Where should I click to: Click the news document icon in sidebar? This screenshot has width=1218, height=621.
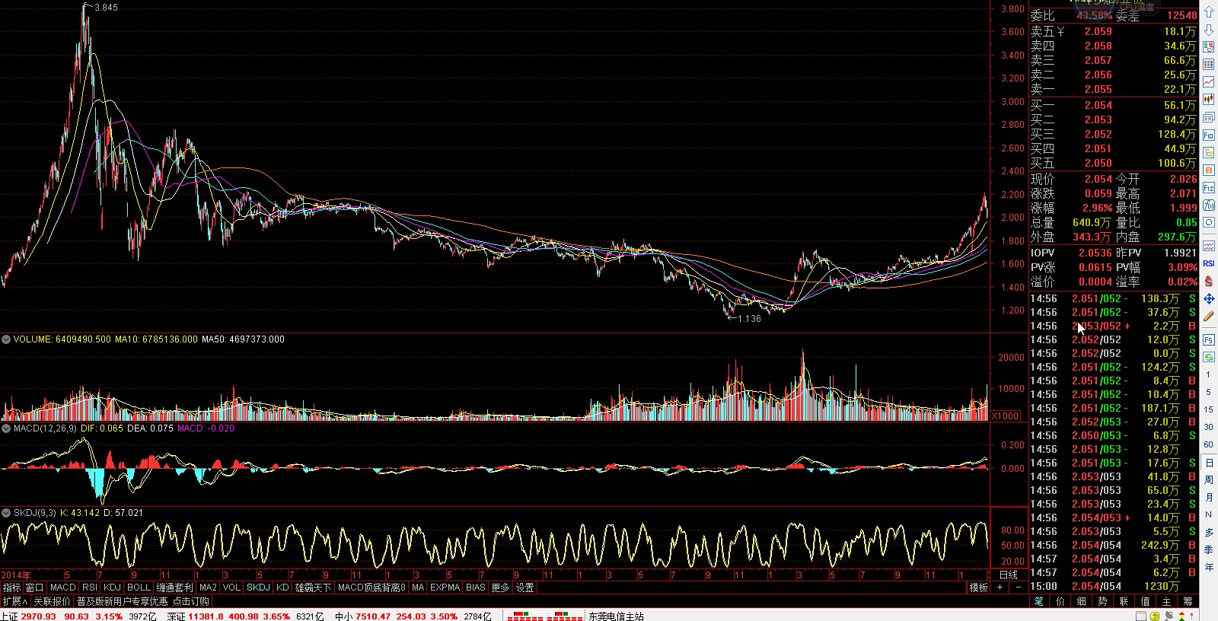[x=1208, y=117]
